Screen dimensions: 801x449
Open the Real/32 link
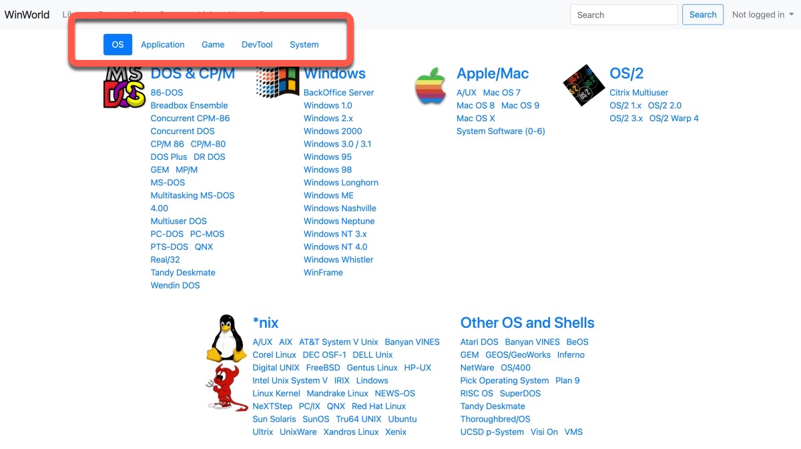165,260
